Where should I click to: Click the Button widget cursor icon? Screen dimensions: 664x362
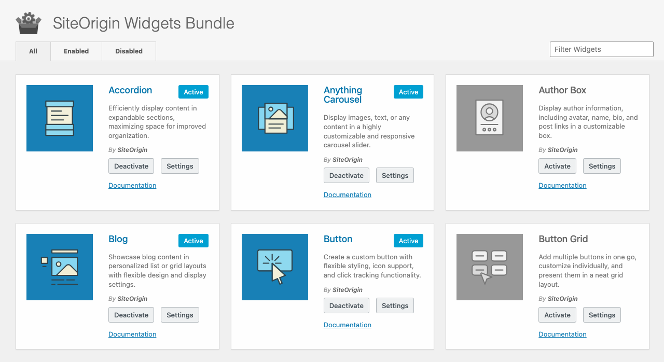275,267
